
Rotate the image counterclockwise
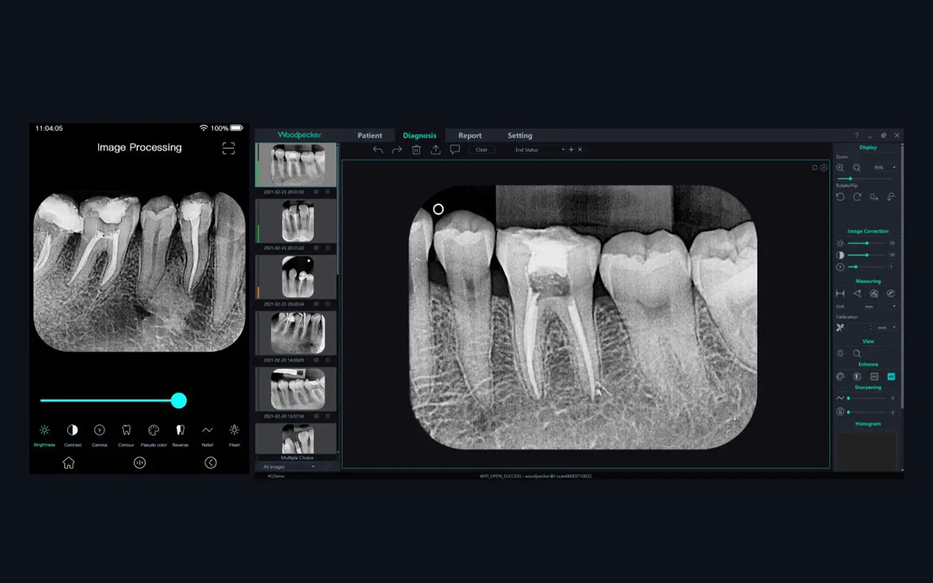click(x=840, y=197)
